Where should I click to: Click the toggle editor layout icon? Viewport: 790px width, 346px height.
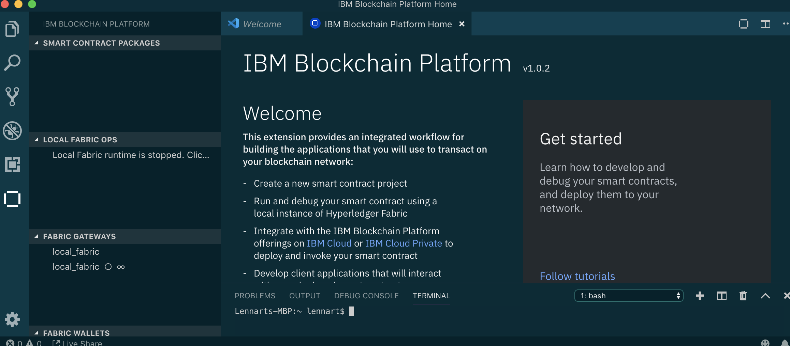744,24
